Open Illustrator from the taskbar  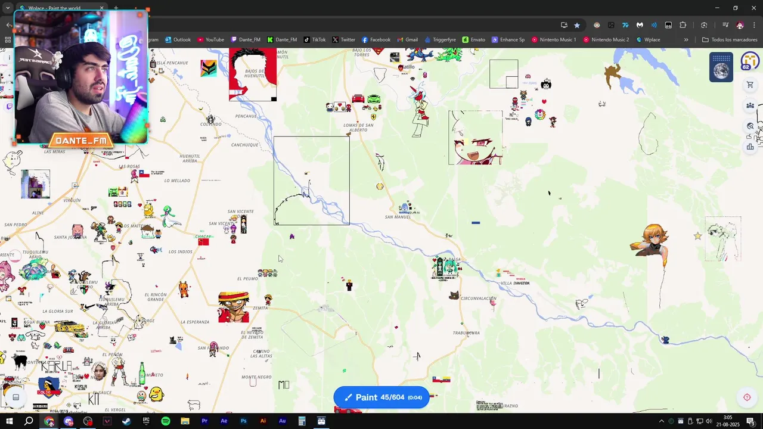[263, 421]
